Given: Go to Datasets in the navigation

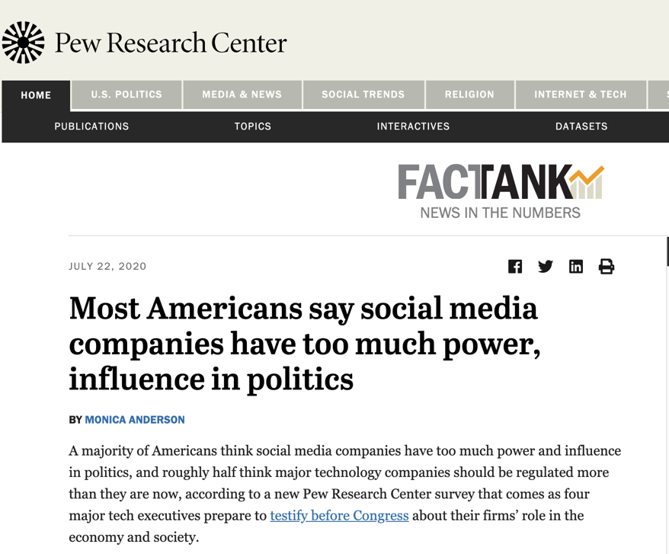Looking at the screenshot, I should [x=581, y=126].
